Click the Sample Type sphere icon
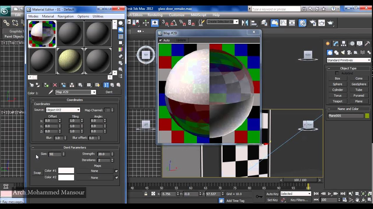This screenshot has width=373, height=209. tap(121, 23)
